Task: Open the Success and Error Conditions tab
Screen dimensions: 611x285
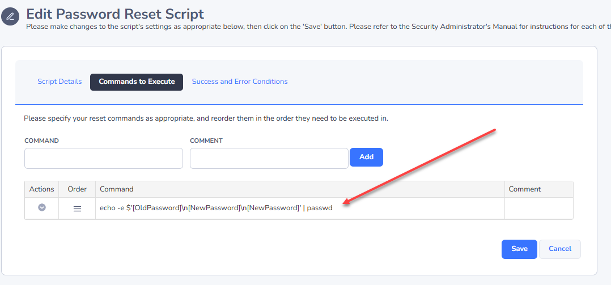Action: point(240,82)
